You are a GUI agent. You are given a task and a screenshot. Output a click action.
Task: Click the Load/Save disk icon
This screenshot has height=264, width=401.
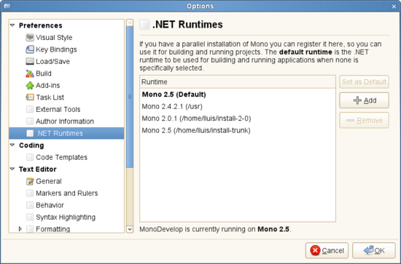pyautogui.click(x=30, y=62)
